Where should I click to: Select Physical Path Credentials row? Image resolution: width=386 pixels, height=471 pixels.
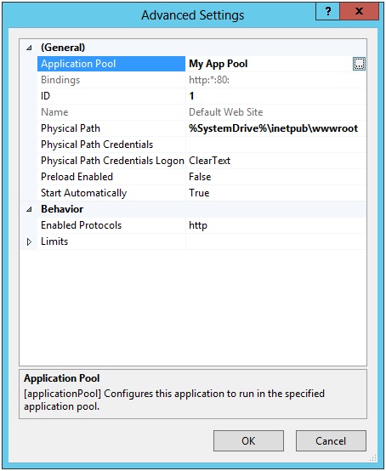[x=202, y=145]
